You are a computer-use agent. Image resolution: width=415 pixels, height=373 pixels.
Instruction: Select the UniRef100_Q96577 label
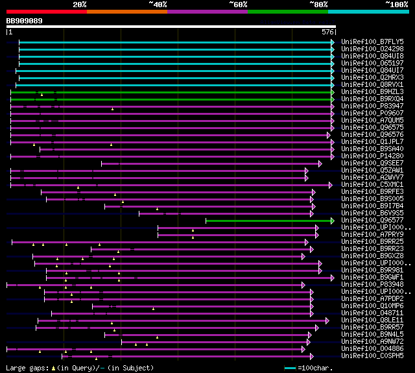[372, 221]
